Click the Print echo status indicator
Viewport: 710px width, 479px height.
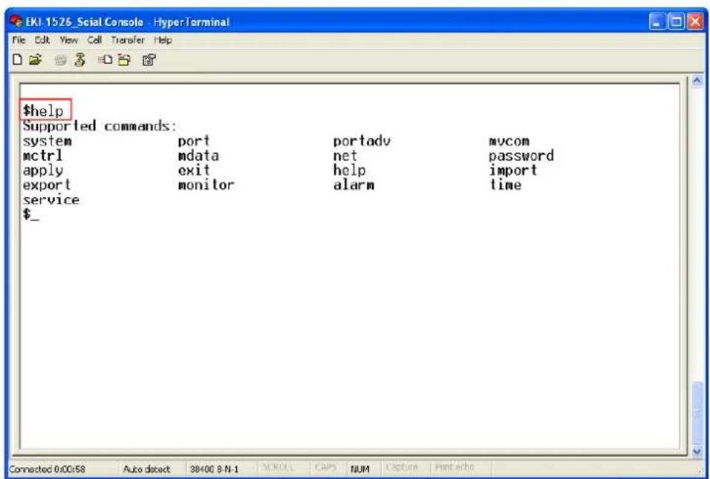(x=455, y=467)
